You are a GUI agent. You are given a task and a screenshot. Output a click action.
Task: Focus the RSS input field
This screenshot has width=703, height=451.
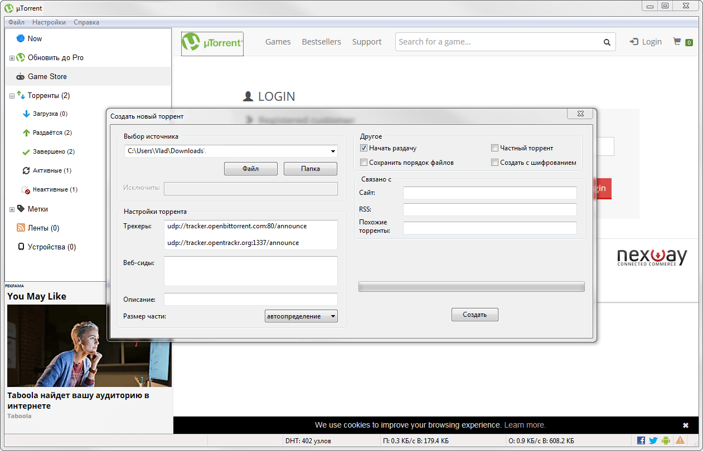490,210
